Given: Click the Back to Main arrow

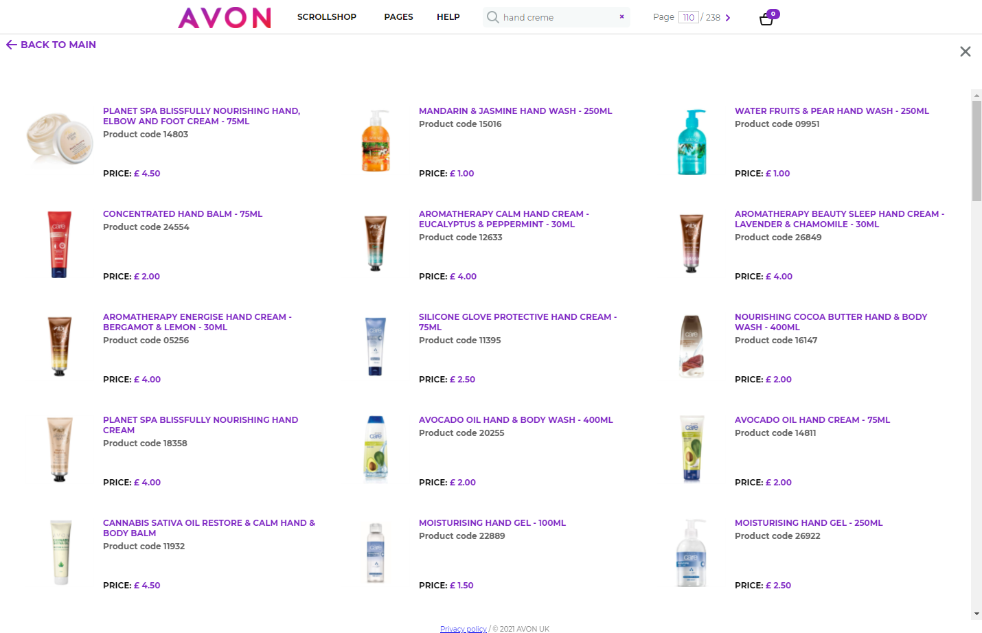Looking at the screenshot, I should [x=11, y=45].
